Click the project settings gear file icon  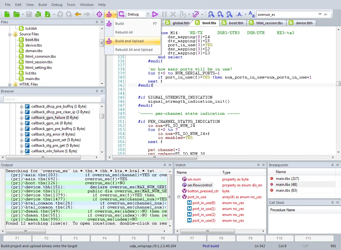tap(38, 14)
